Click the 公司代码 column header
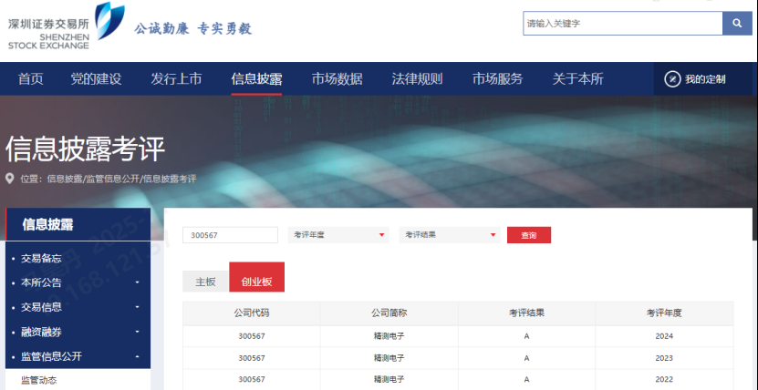 [252, 313]
